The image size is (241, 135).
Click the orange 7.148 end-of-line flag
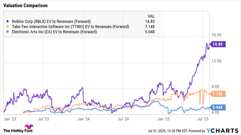[x=218, y=94]
